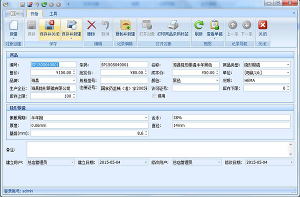Screen dimensions: 300x197
Task: Click 保存并新建 (Save and New) icon
Action: click(x=71, y=25)
